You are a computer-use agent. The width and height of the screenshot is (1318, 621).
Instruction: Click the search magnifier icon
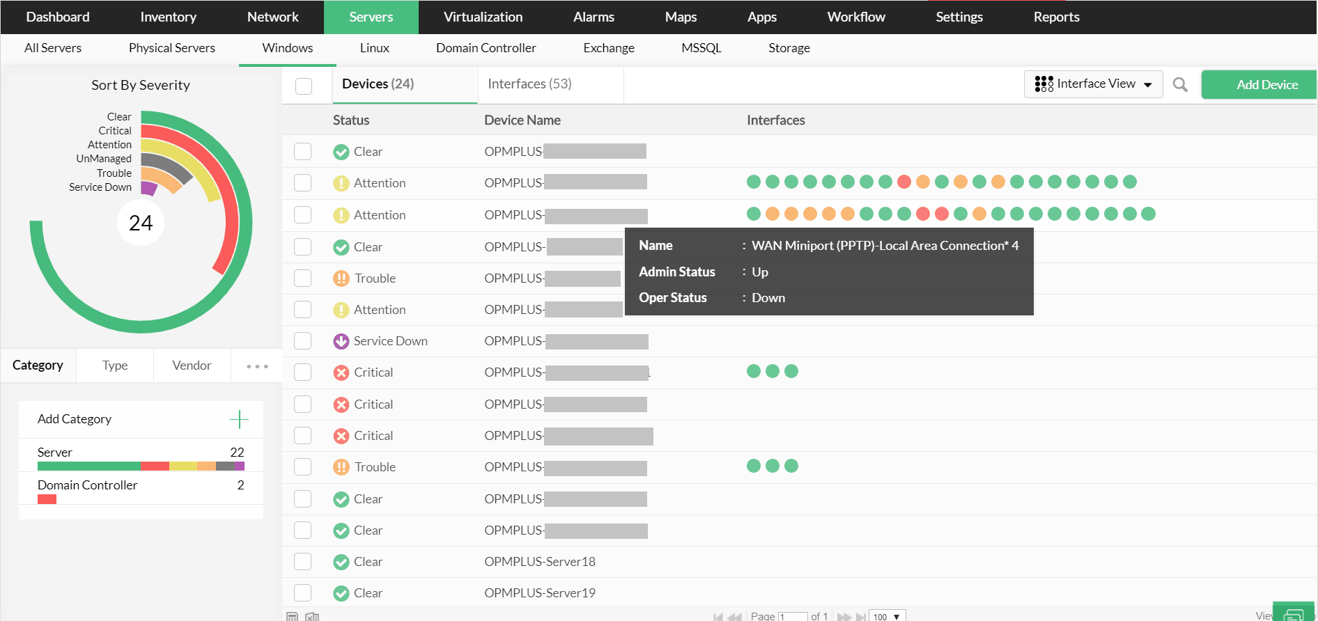tap(1179, 85)
